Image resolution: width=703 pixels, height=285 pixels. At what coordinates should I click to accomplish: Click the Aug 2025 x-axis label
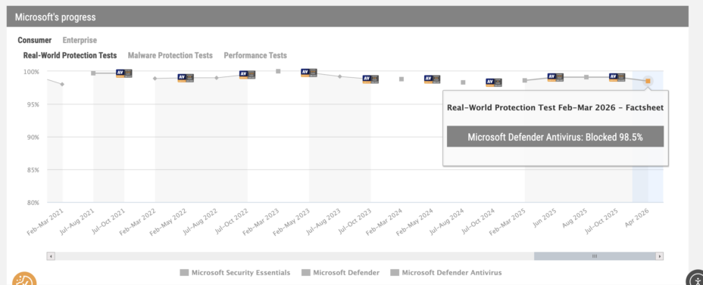click(x=575, y=218)
